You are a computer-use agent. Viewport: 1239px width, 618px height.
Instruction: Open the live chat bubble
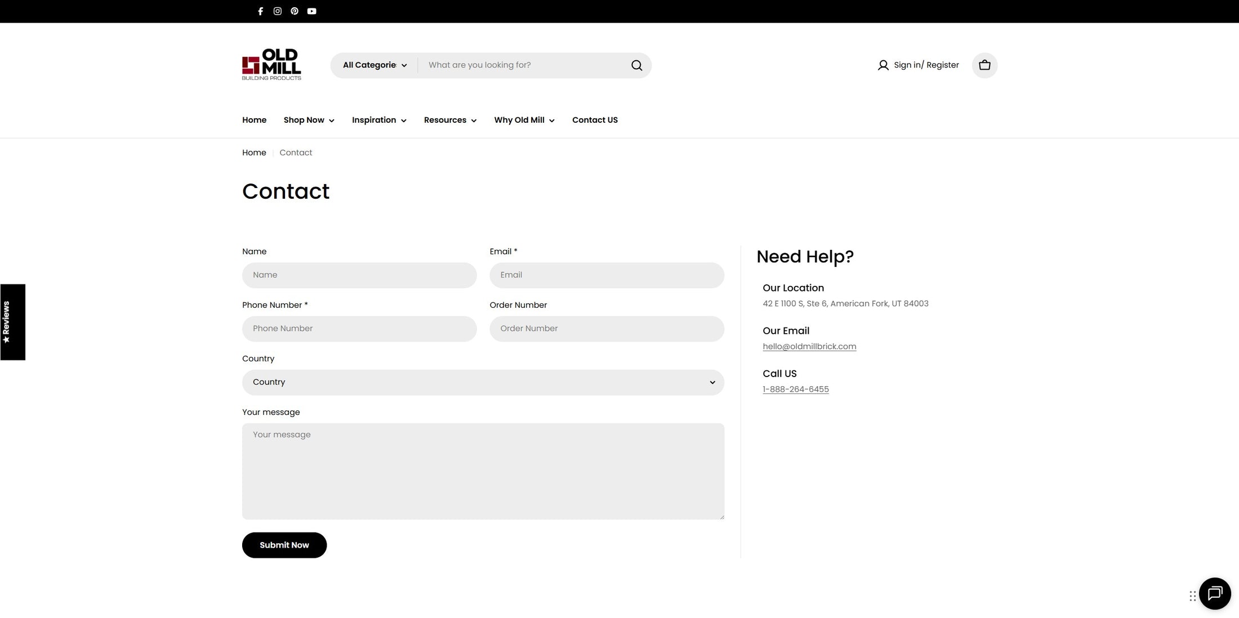[x=1215, y=593]
